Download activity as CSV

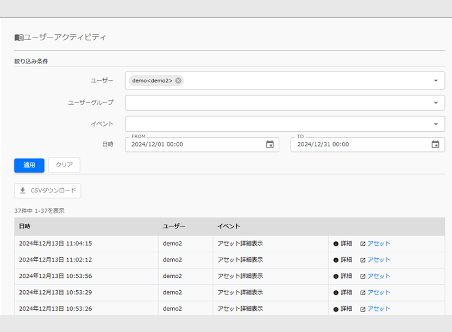click(48, 190)
